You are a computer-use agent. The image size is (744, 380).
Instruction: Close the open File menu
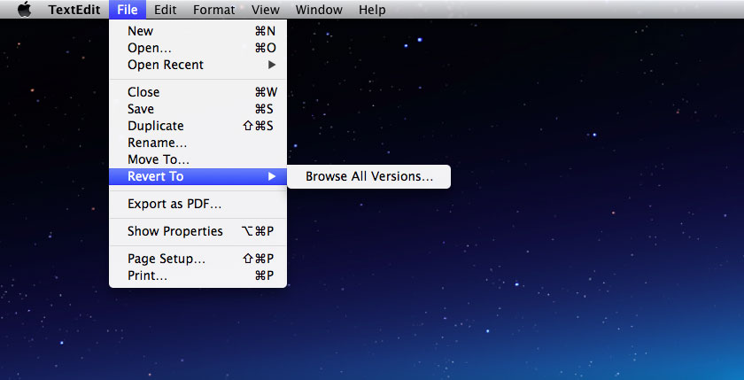tap(127, 10)
